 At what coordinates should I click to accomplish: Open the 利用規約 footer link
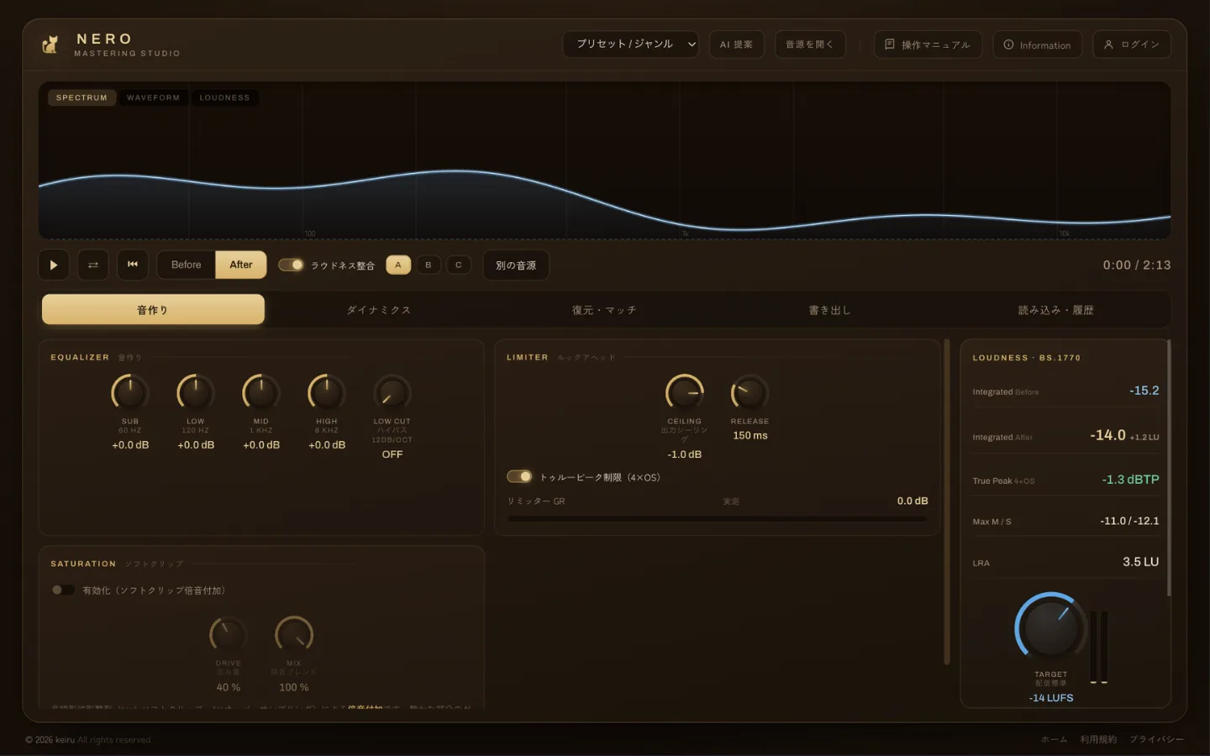point(1098,739)
